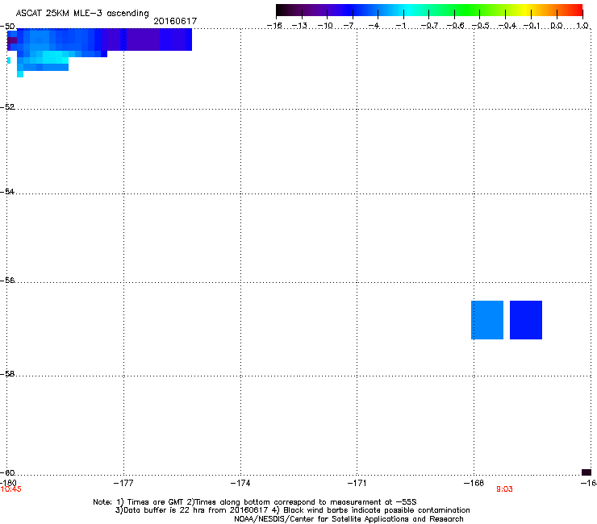The width and height of the screenshot is (597, 524).
Task: Click the '-16' color scale label
Action: pyautogui.click(x=274, y=26)
